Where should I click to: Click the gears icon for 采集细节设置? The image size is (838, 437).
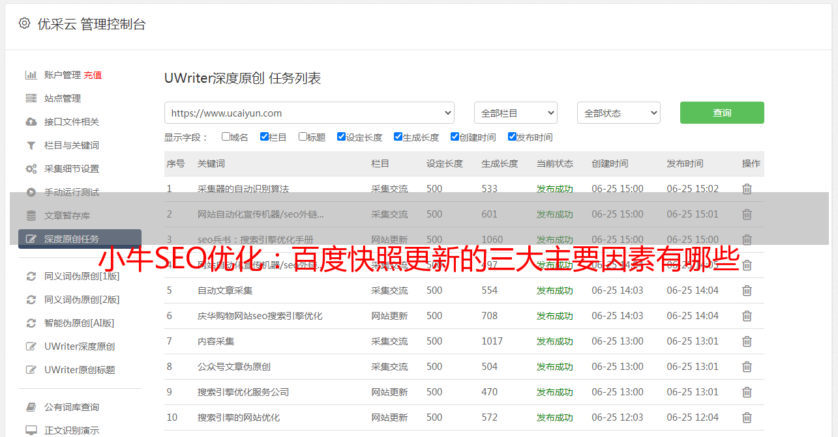[31, 169]
